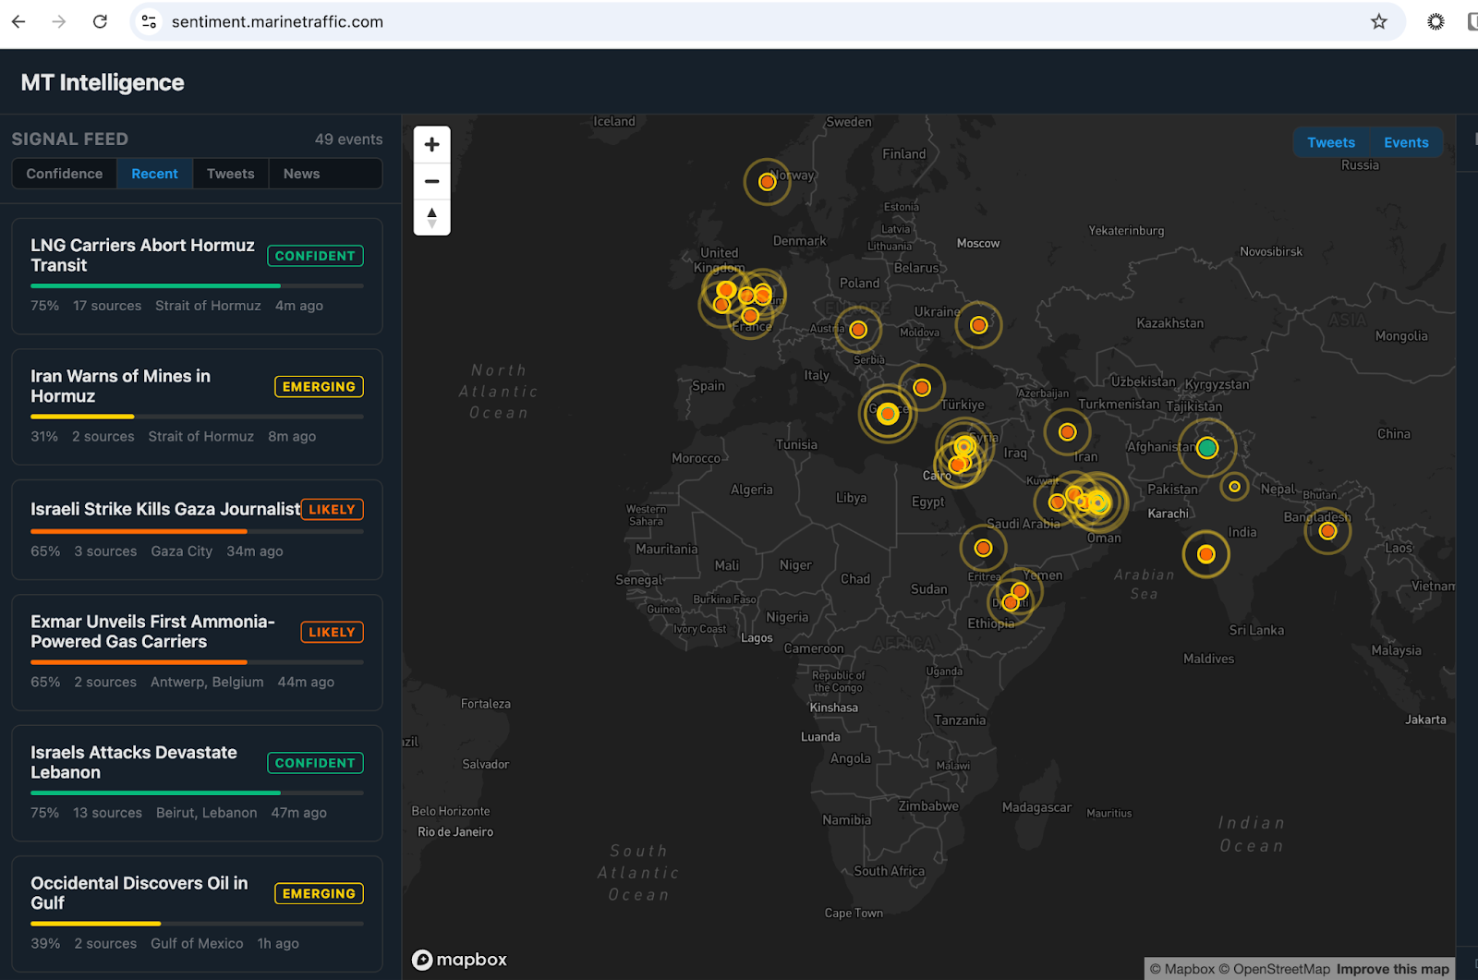Screen dimensions: 1478x980
Task: Enable Tweets overlay on the map
Action: (1330, 142)
